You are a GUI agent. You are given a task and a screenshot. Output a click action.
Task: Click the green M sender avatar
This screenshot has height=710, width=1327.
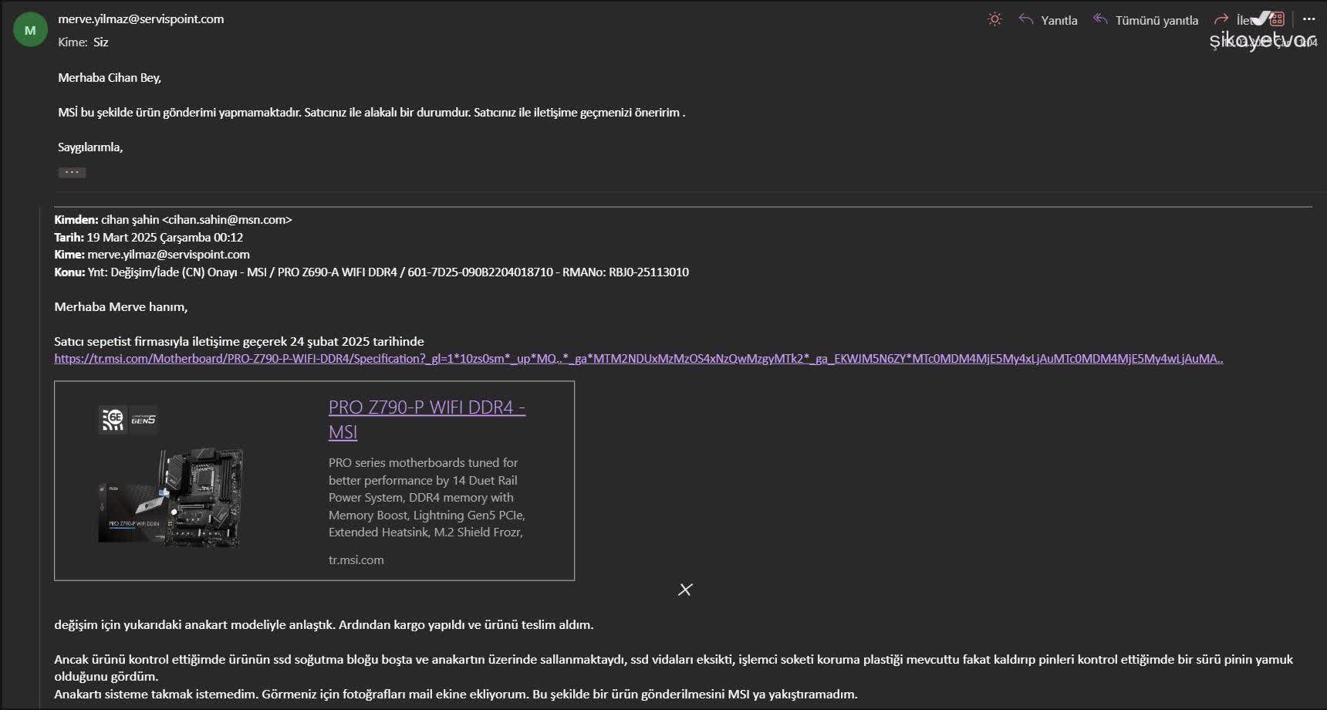point(30,30)
